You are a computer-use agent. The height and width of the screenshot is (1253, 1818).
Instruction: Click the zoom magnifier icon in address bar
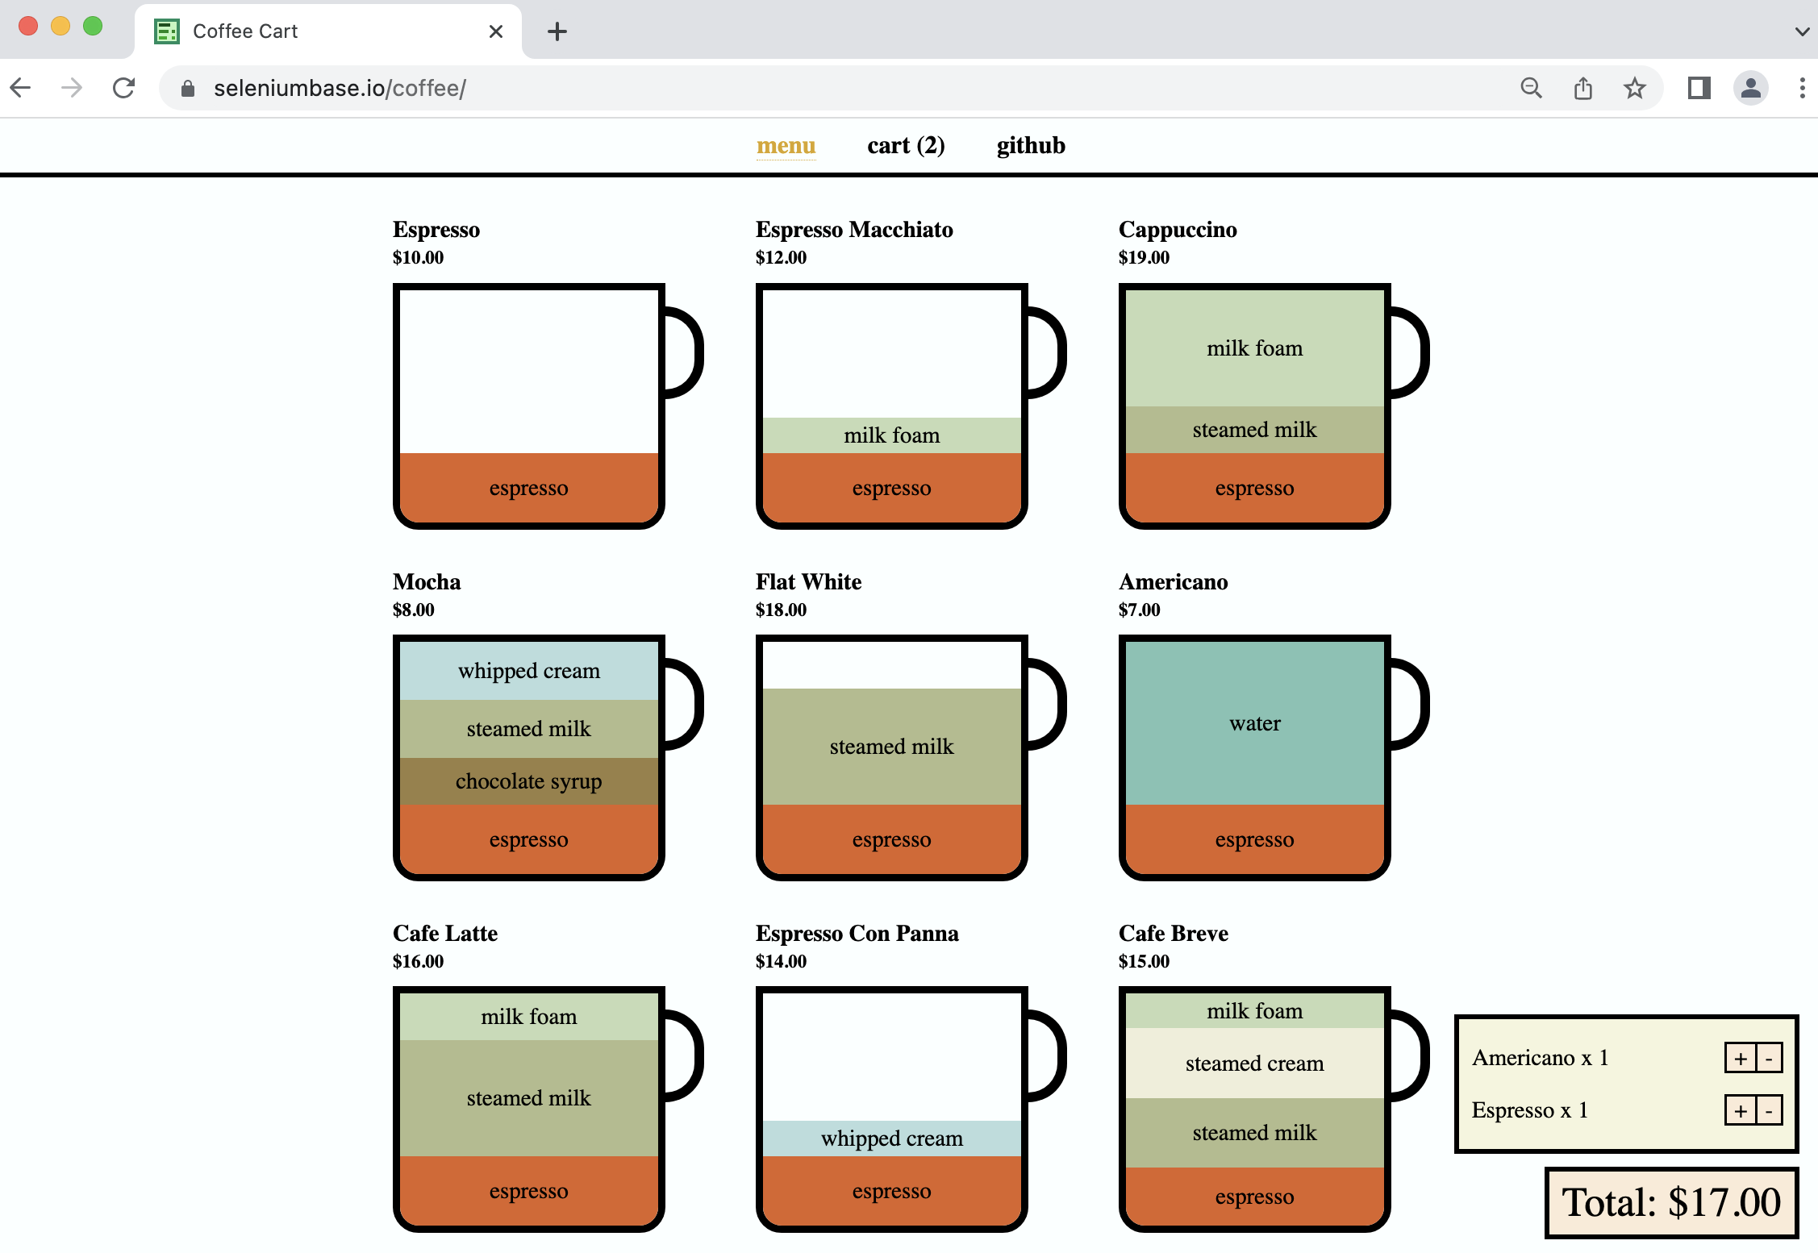pyautogui.click(x=1531, y=88)
